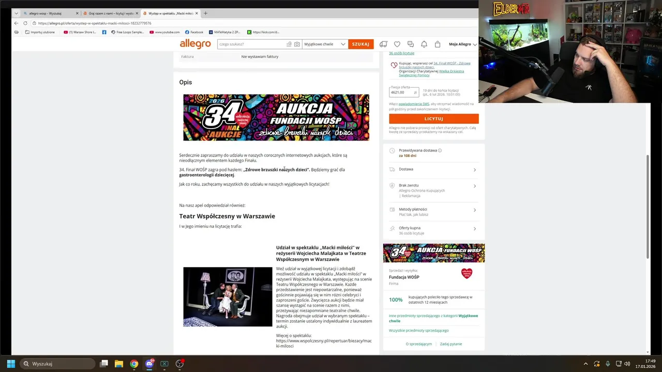This screenshot has height=372, width=662.
Task: Click the camera image-search icon
Action: click(297, 44)
